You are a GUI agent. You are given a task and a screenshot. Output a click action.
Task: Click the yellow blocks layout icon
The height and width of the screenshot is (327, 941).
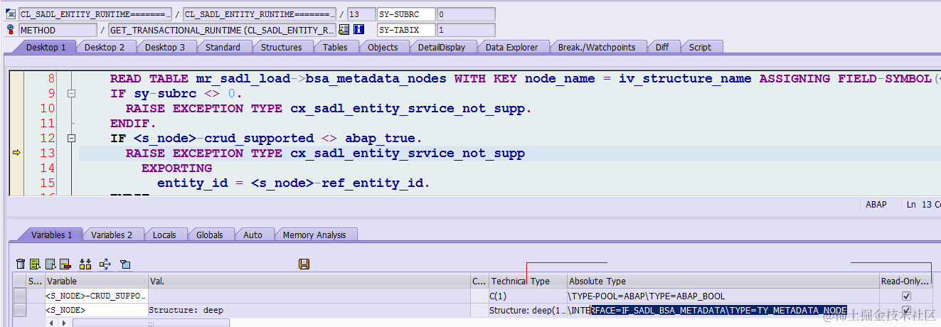pos(85,264)
